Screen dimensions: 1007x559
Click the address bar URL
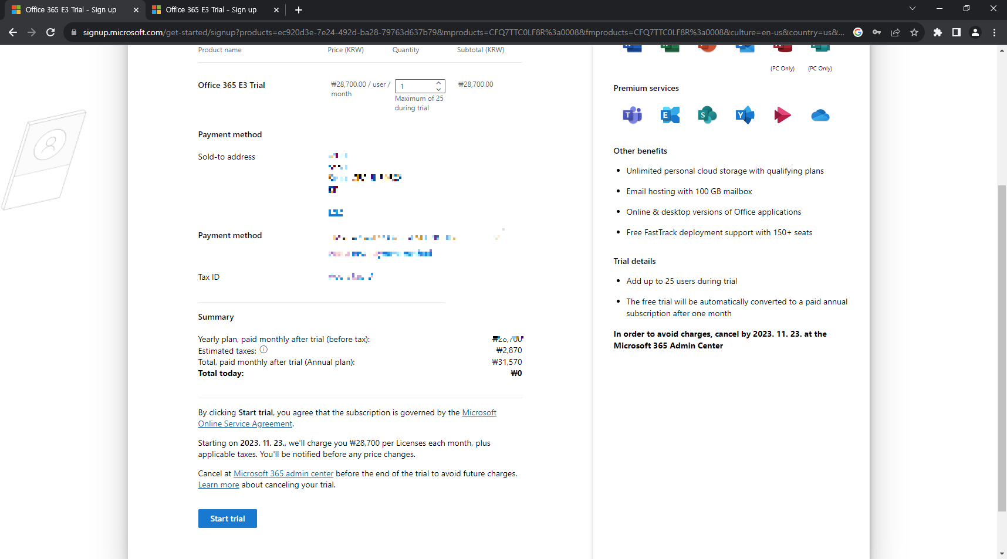tap(464, 32)
